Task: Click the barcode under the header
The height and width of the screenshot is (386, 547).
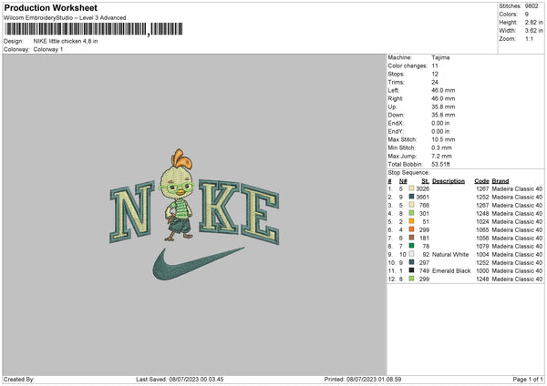Action: click(x=94, y=29)
